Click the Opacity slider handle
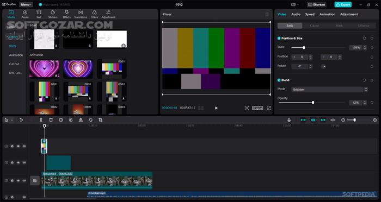The width and height of the screenshot is (381, 202). pos(313,103)
